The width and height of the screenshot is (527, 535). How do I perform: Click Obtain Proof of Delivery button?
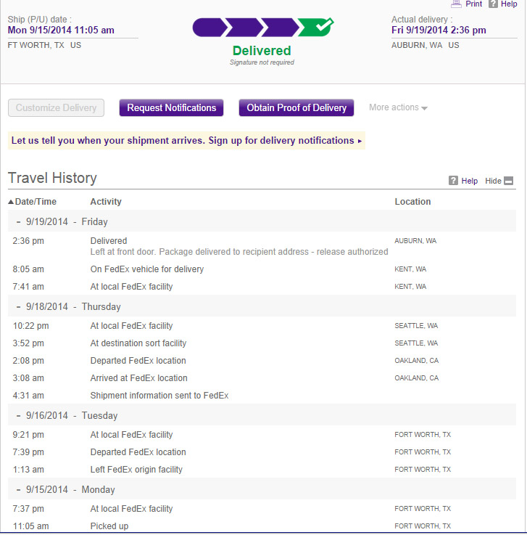(x=296, y=108)
